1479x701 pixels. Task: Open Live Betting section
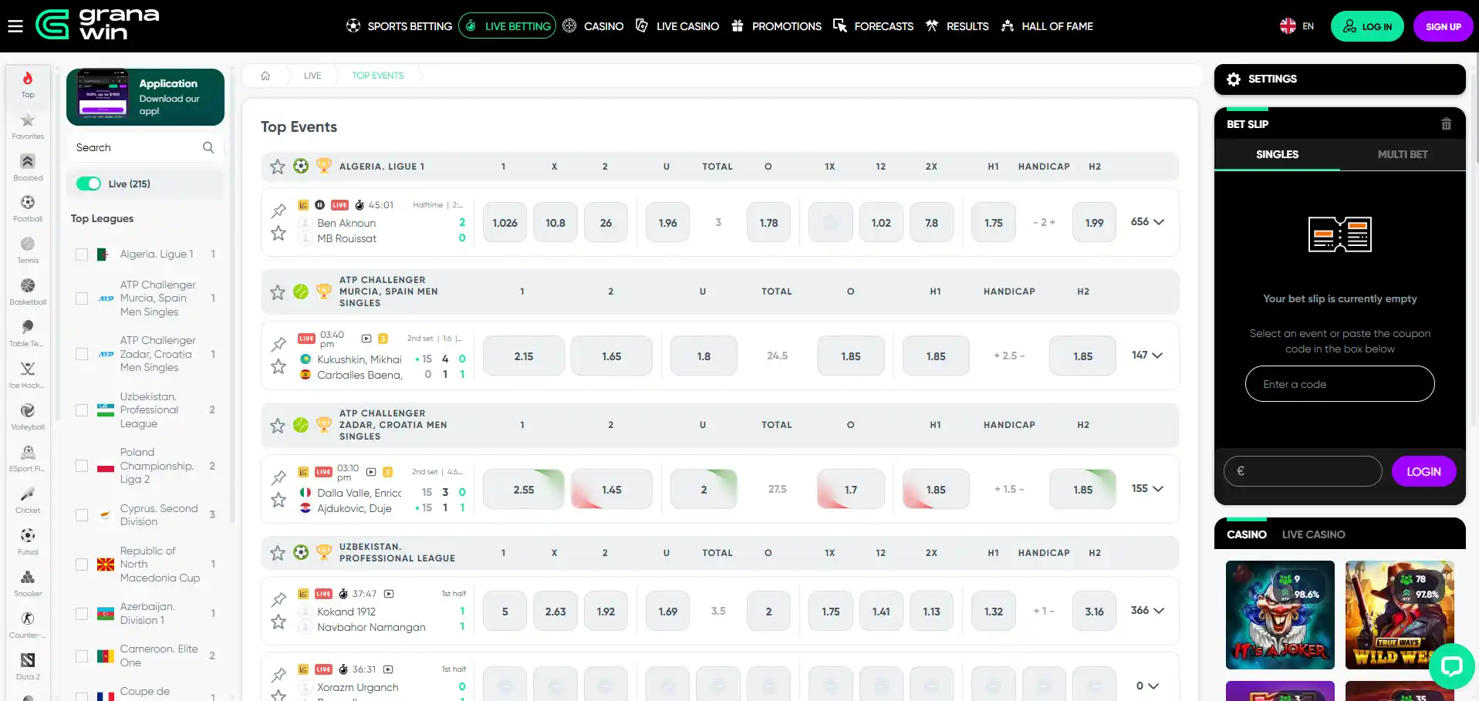tap(508, 26)
